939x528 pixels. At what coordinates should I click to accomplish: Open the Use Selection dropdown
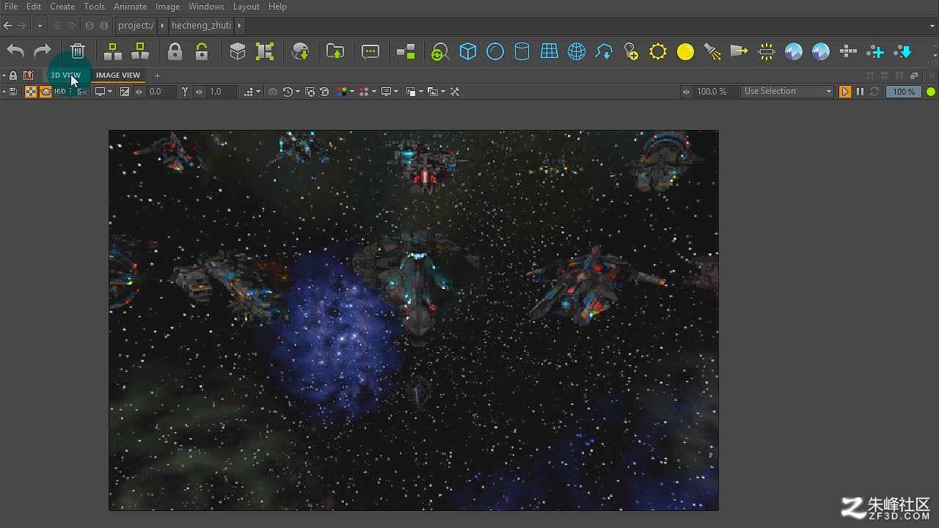(x=788, y=92)
